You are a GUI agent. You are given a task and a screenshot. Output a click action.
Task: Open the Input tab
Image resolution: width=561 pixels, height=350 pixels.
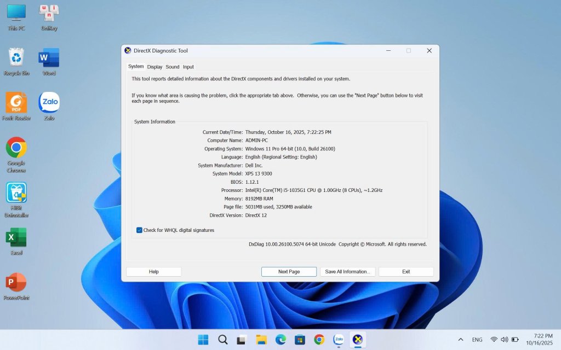point(188,67)
